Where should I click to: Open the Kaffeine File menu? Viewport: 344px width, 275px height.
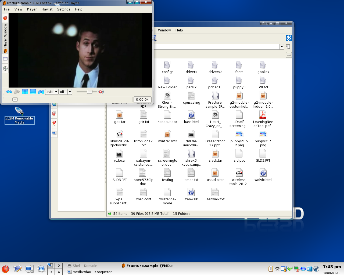point(7,9)
